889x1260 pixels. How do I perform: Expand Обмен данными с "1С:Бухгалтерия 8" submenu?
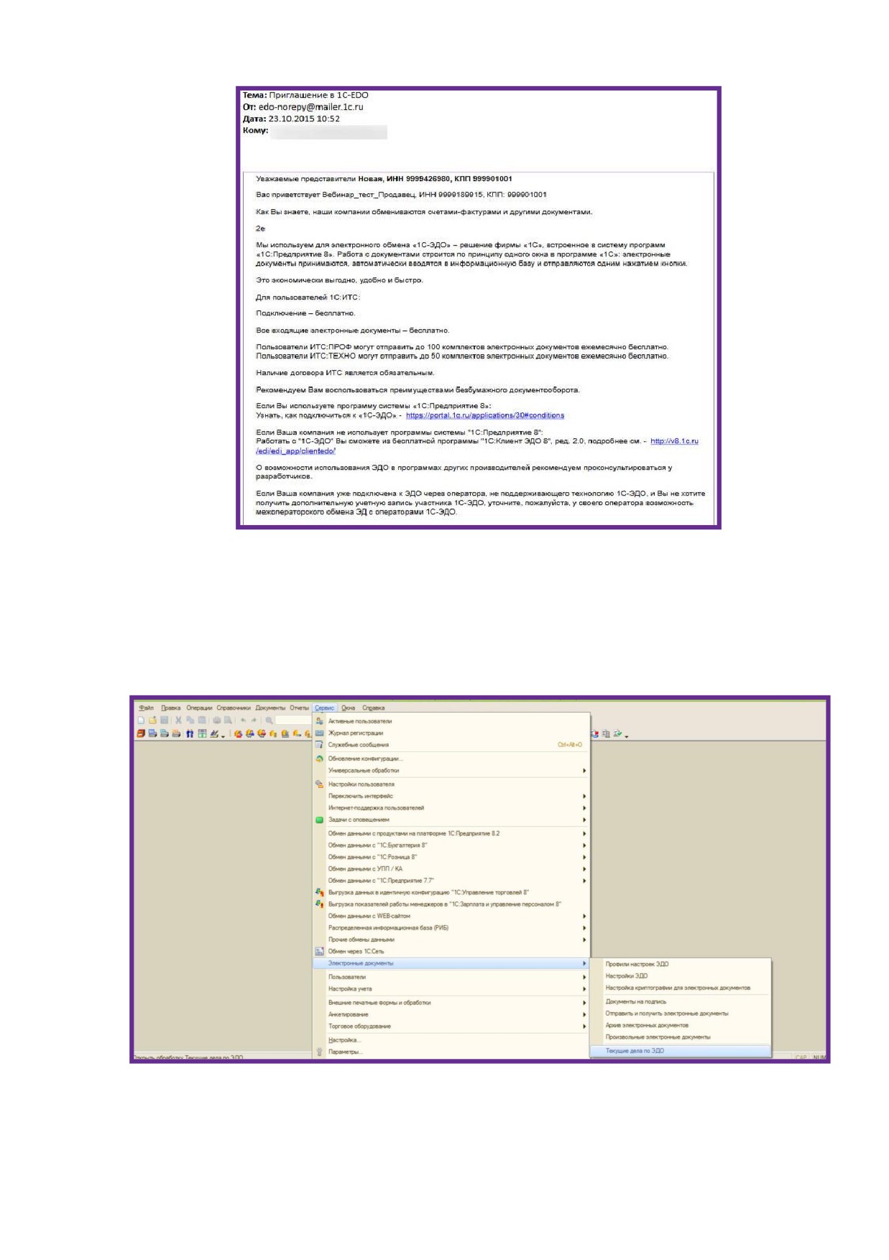click(x=451, y=845)
